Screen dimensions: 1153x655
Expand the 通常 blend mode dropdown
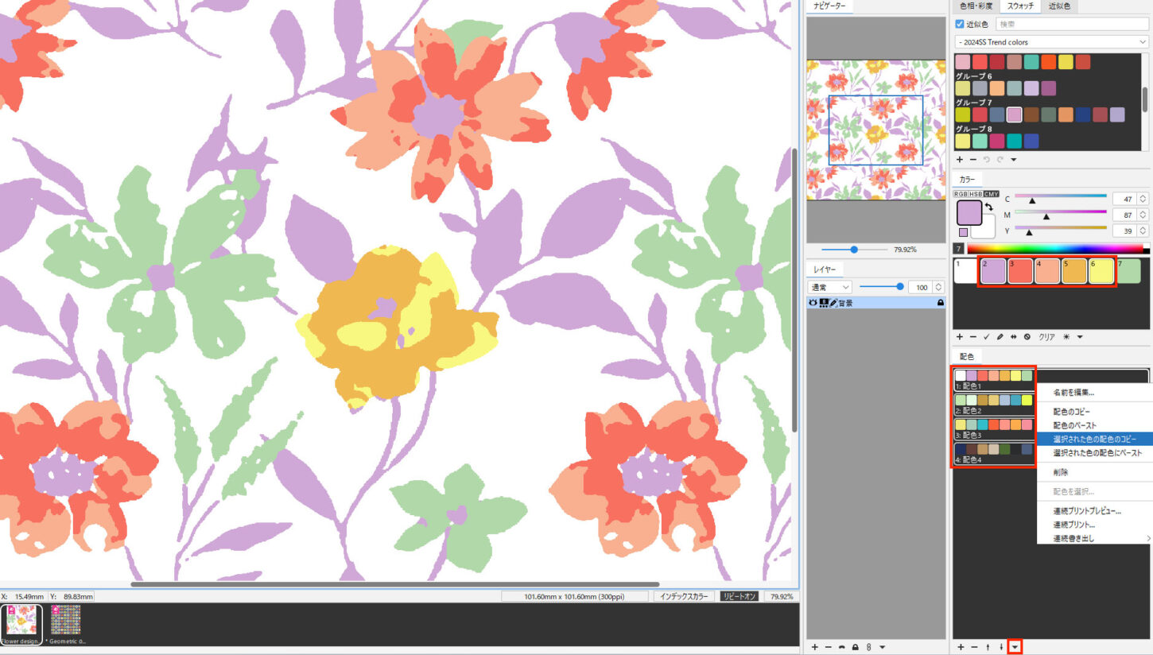(x=829, y=287)
